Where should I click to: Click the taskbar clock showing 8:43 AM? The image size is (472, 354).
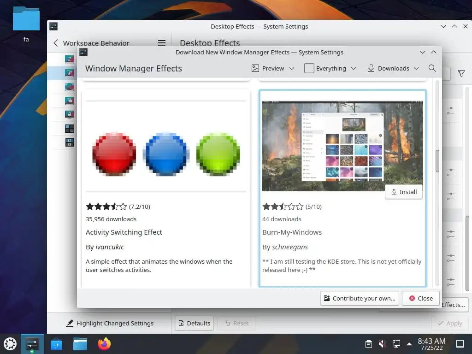431,344
